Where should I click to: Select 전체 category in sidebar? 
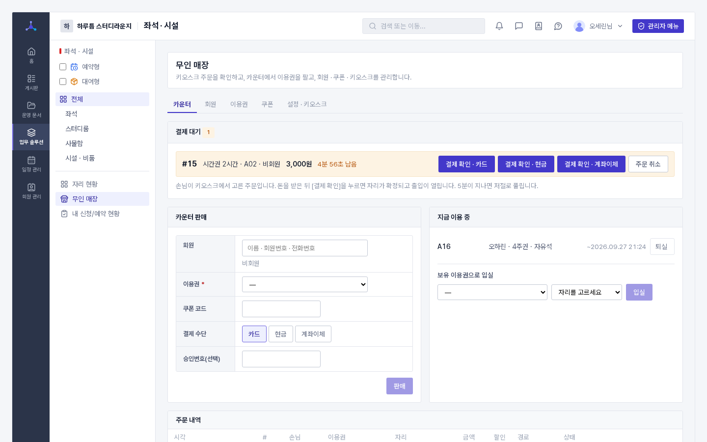pos(102,99)
